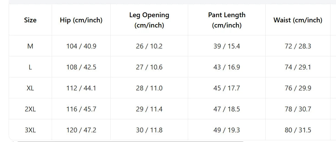336x142 pixels.
Task: Click the Leg Opening column header
Action: pos(149,20)
